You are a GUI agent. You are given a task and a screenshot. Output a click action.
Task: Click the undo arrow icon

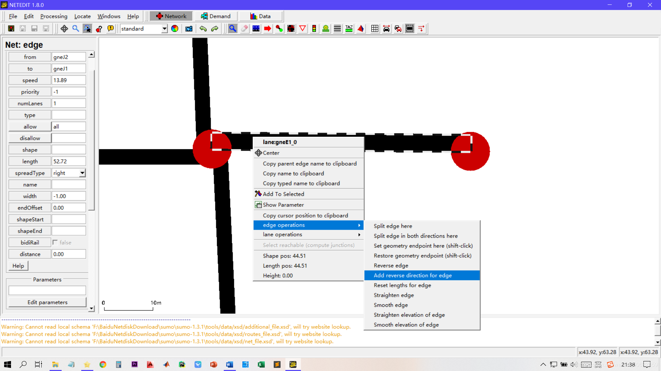coord(203,29)
